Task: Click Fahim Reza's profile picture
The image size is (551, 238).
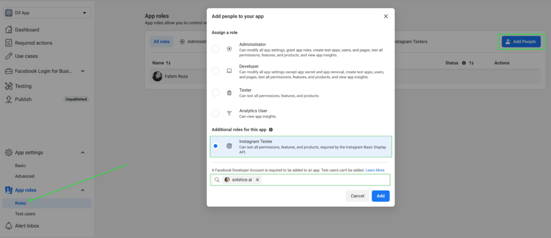Action: [158, 76]
